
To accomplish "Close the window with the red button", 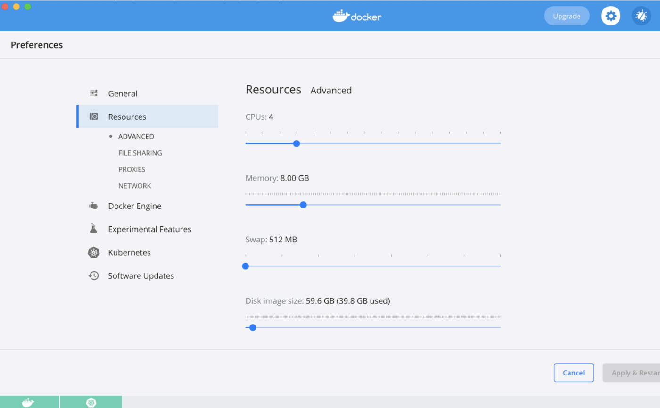I will [5, 7].
